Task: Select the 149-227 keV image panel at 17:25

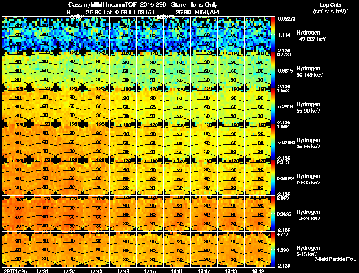Action: 15,35
